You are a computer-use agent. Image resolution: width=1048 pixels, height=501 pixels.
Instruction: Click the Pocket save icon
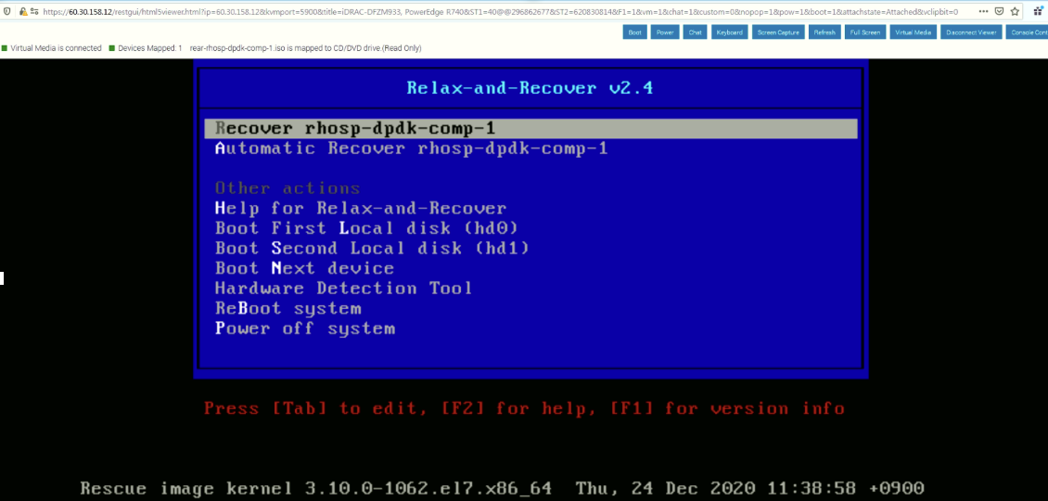(x=999, y=11)
